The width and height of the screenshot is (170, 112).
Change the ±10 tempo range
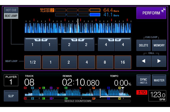142,92
